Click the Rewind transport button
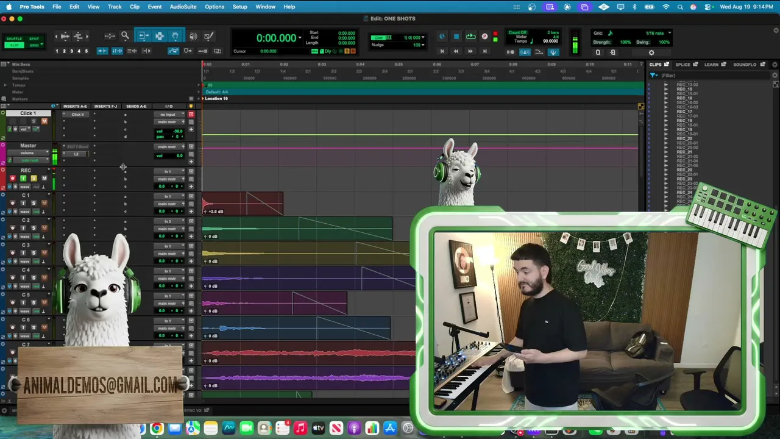780x439 pixels. (x=456, y=51)
